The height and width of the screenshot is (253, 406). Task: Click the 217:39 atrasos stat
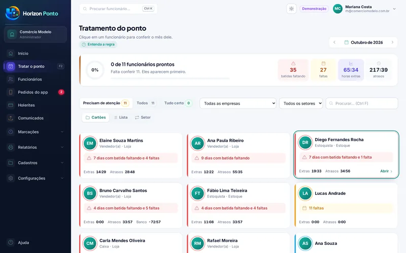[x=379, y=70]
